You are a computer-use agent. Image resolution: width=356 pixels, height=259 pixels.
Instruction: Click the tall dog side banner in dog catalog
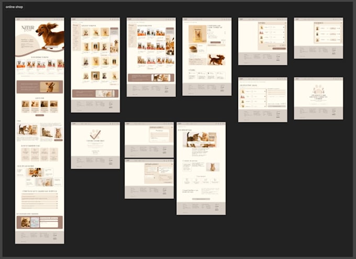(x=114, y=41)
